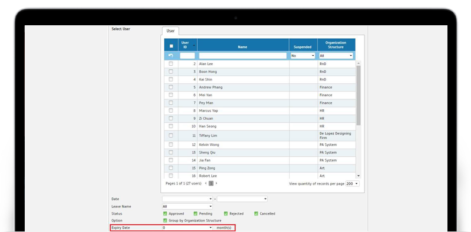471x232 pixels.
Task: Select the Zi Chuan name cell
Action: (243, 119)
